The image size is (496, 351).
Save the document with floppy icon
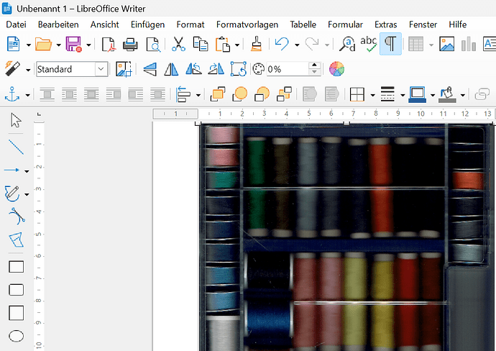74,44
